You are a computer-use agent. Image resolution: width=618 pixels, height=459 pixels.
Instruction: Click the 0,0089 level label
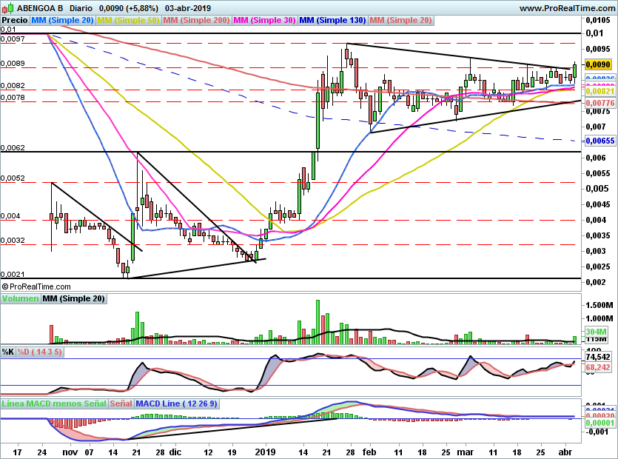pos(13,64)
